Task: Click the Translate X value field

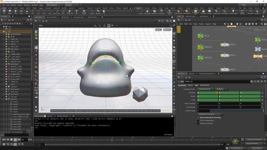Action: (x=208, y=93)
